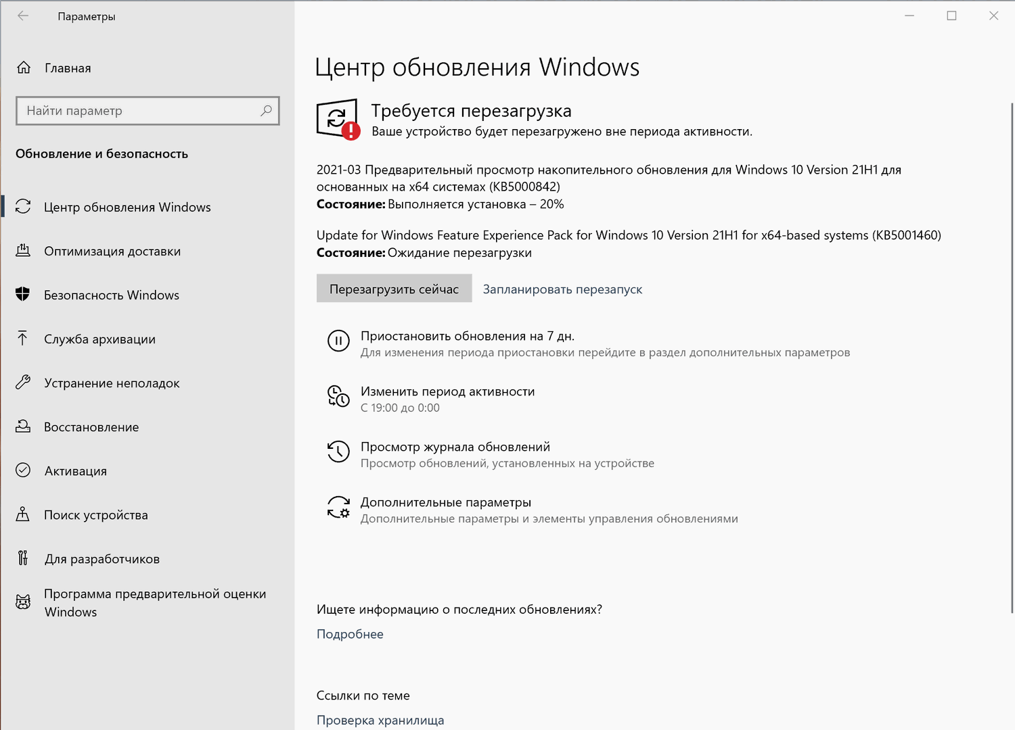Open Восстановление using its sidebar icon

tap(24, 427)
